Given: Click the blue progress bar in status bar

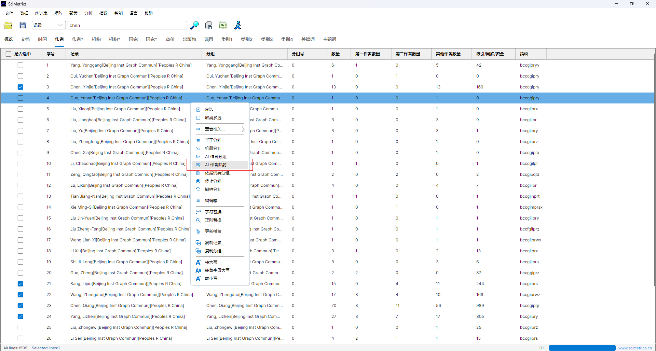Looking at the screenshot, I should 582,348.
